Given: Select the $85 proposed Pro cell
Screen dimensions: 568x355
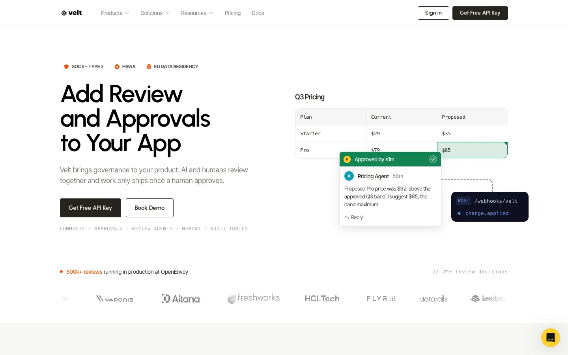Looking at the screenshot, I should (x=472, y=150).
